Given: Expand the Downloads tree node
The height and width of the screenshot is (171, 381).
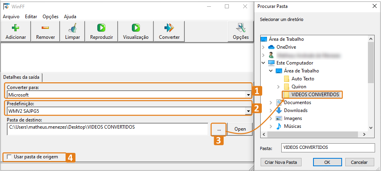Looking at the screenshot, I should 271,110.
